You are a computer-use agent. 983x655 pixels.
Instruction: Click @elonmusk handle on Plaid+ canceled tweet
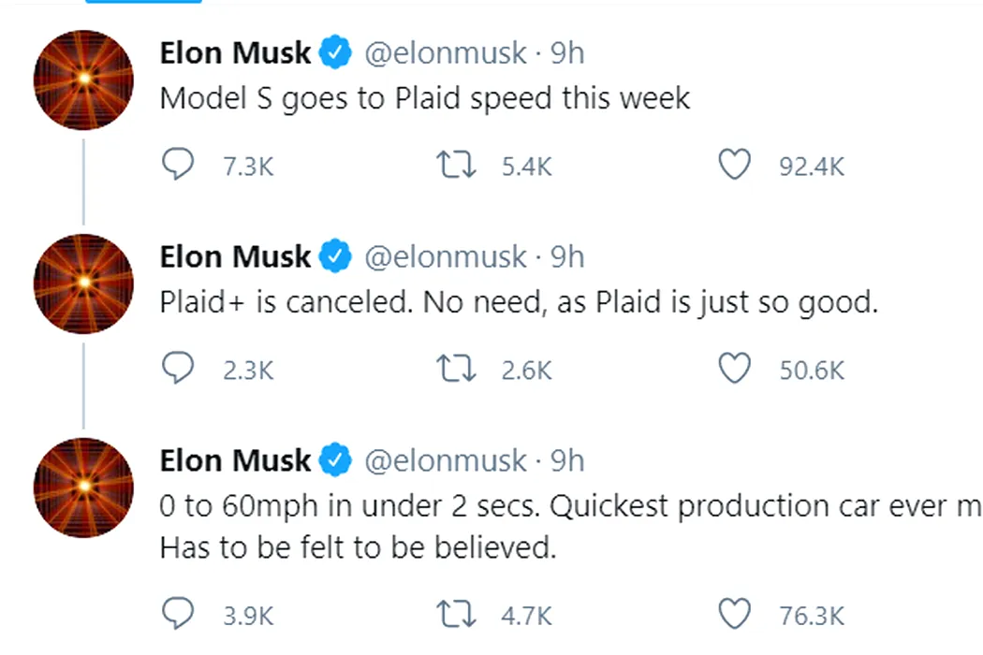tap(446, 257)
